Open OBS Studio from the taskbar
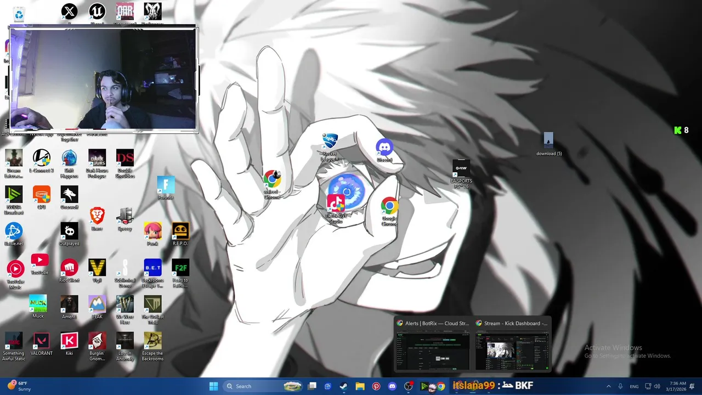Image resolution: width=702 pixels, height=395 pixels. tap(408, 386)
